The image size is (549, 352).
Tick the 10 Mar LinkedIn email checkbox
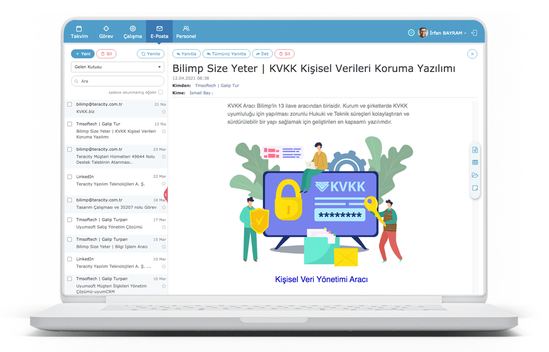point(69,259)
